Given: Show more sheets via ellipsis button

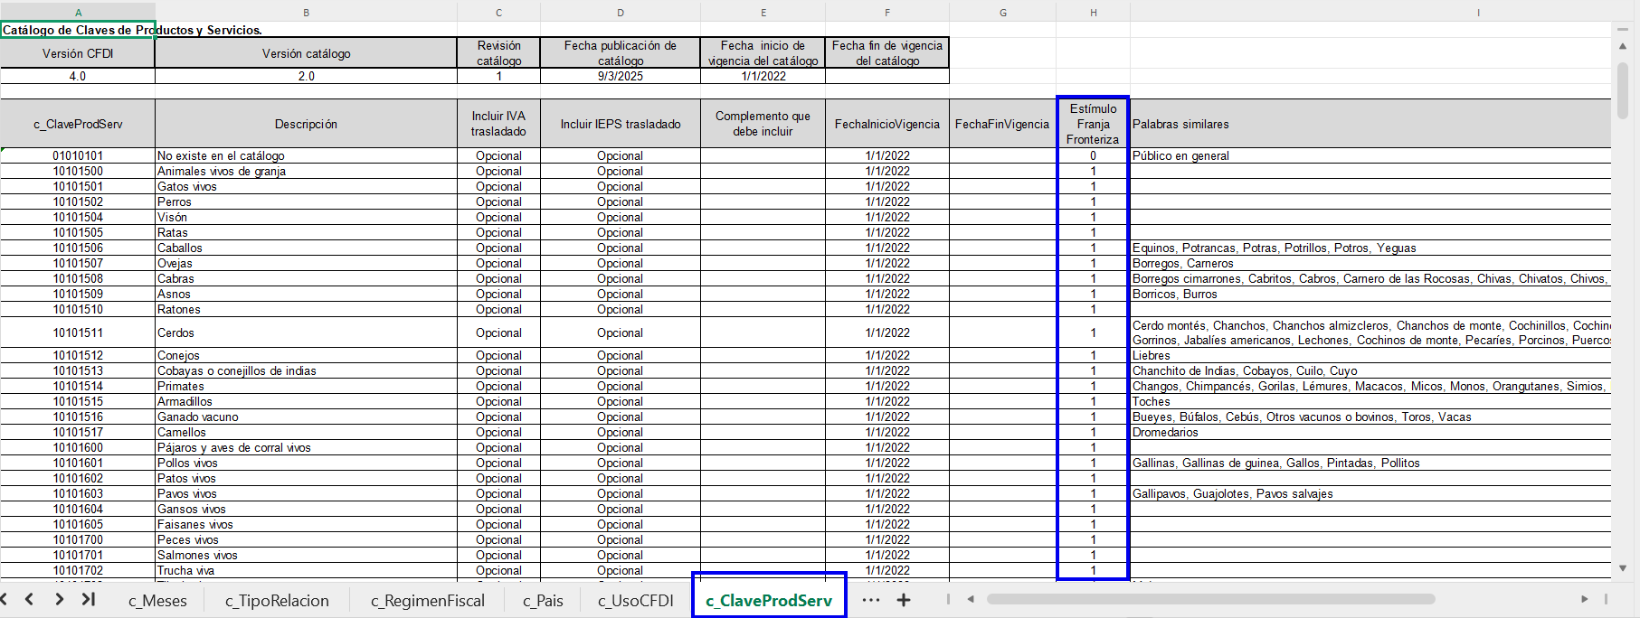Looking at the screenshot, I should 870,600.
